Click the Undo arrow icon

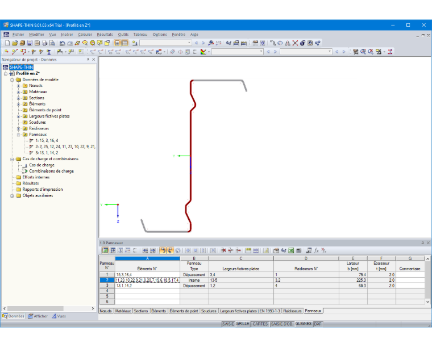[63, 43]
